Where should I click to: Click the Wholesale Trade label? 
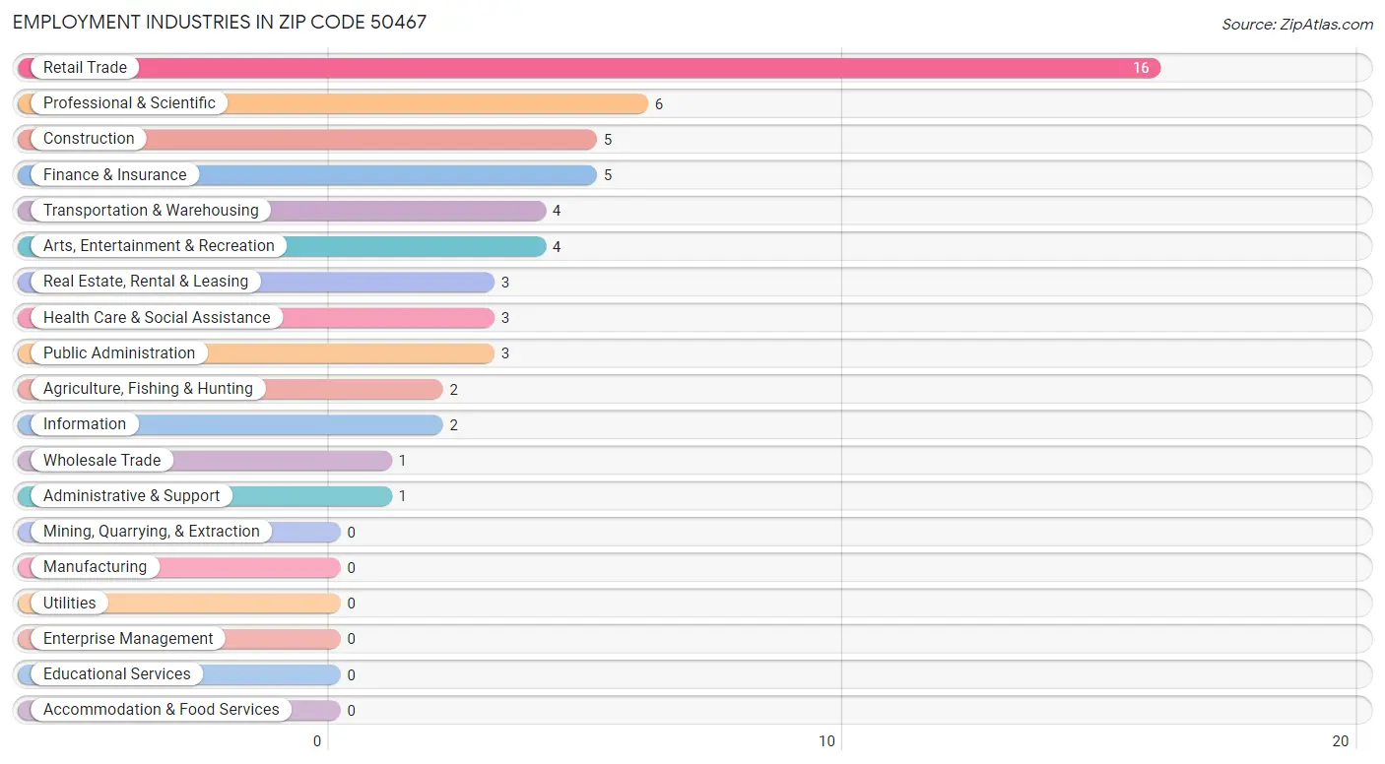pos(101,461)
